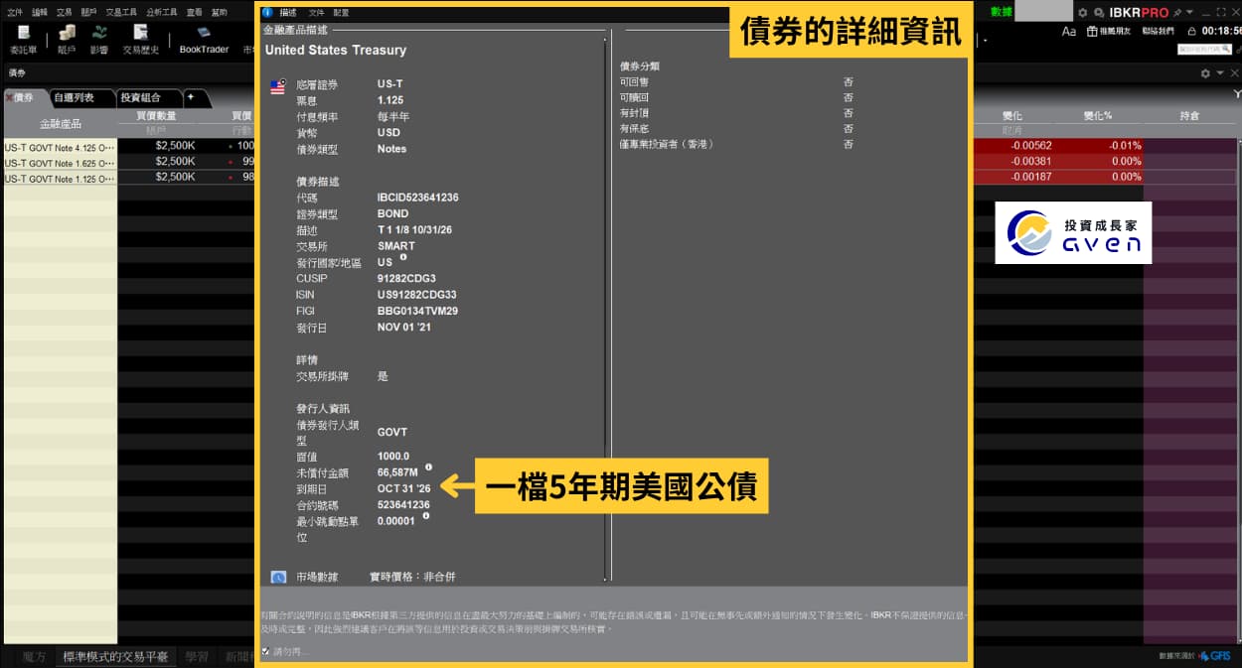1242x668 pixels.
Task: Click the filter funnel icon above 持倉 column
Action: pos(1236,94)
